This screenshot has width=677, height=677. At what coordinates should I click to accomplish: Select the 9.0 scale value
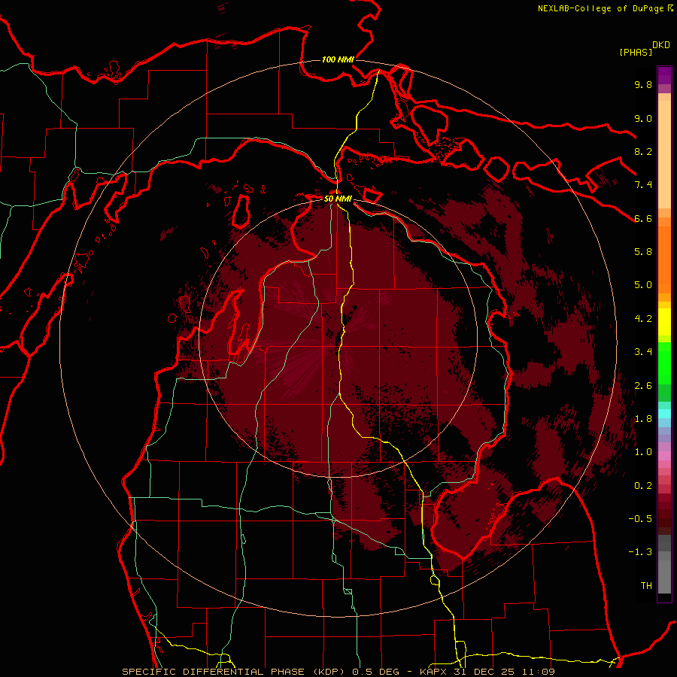click(x=643, y=119)
